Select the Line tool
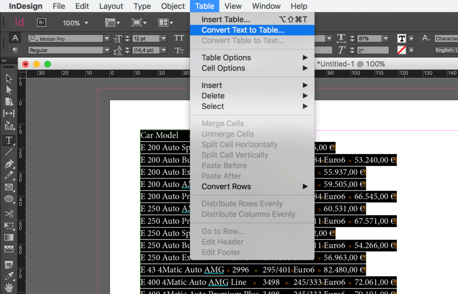Image resolution: width=458 pixels, height=294 pixels. click(9, 152)
